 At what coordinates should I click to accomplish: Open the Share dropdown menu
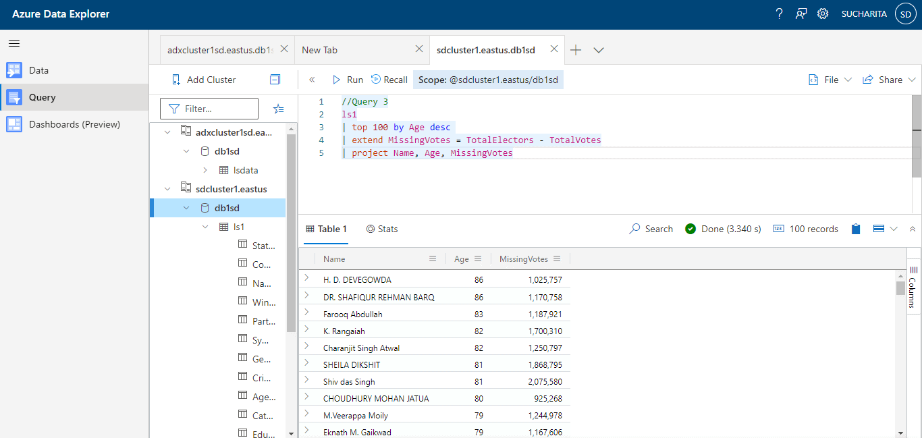click(889, 80)
